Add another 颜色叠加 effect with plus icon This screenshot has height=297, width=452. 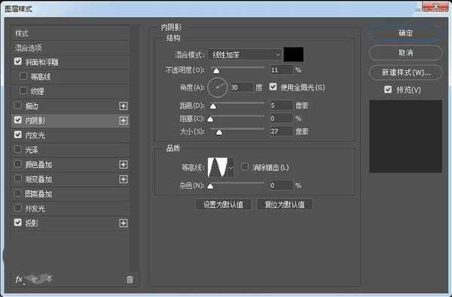(x=124, y=164)
